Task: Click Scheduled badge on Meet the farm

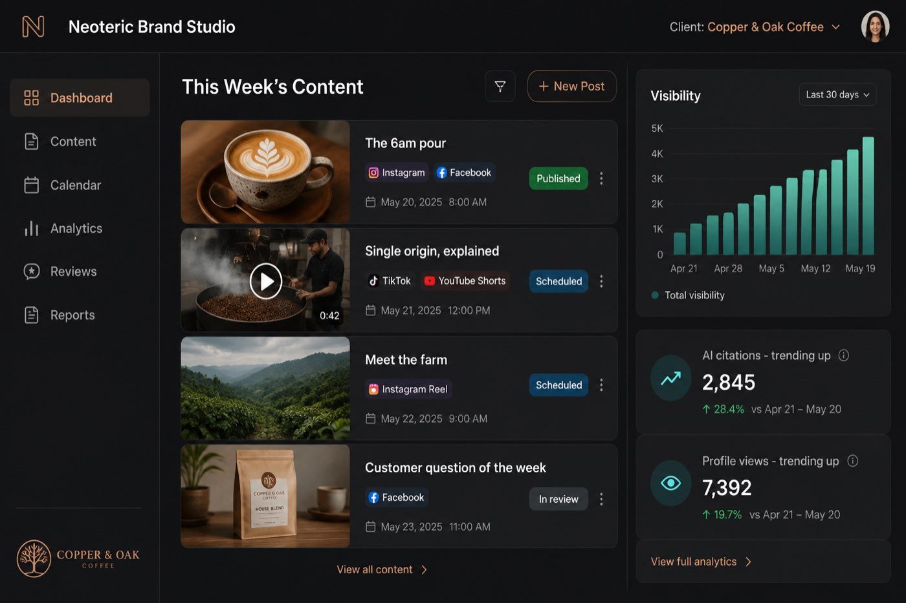Action: pos(558,385)
